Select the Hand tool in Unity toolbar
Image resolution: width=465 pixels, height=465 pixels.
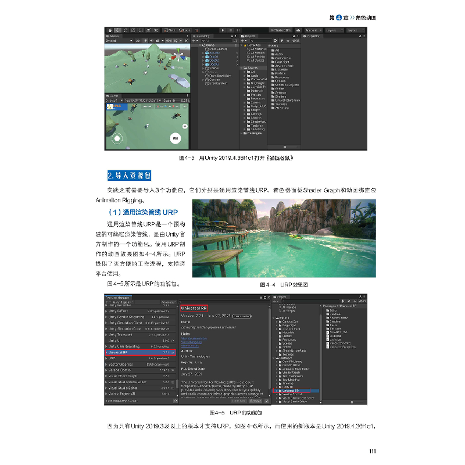(x=110, y=30)
